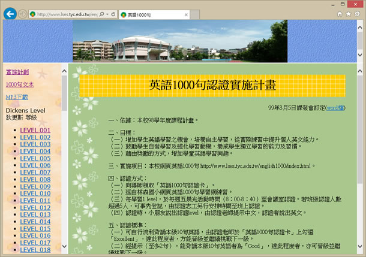Close the 英語1000句 tab
The image size is (366, 257).
186,15
